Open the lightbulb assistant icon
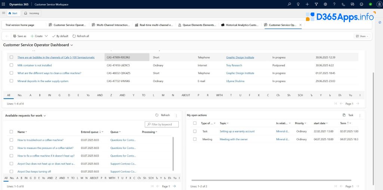 [298, 4]
